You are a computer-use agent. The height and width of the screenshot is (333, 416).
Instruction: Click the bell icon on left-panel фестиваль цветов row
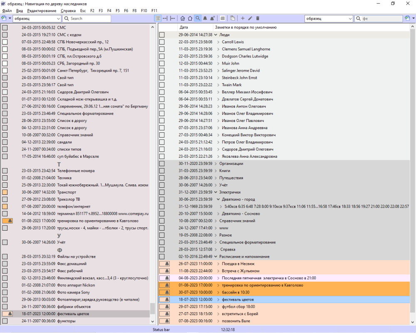[x=7, y=314]
